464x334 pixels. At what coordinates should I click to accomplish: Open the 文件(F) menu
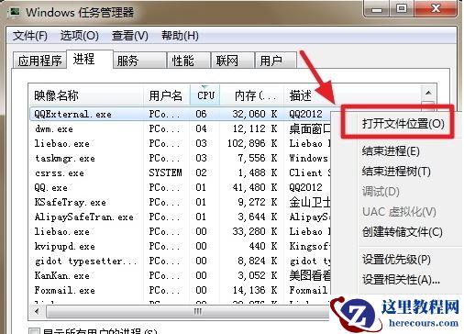coord(30,36)
